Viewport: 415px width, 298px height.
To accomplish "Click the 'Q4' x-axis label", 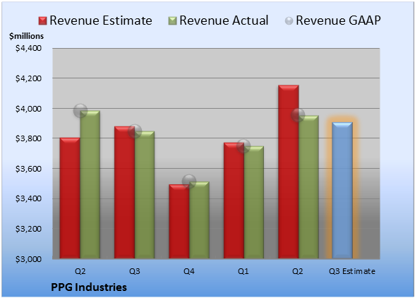I will click(x=189, y=271).
